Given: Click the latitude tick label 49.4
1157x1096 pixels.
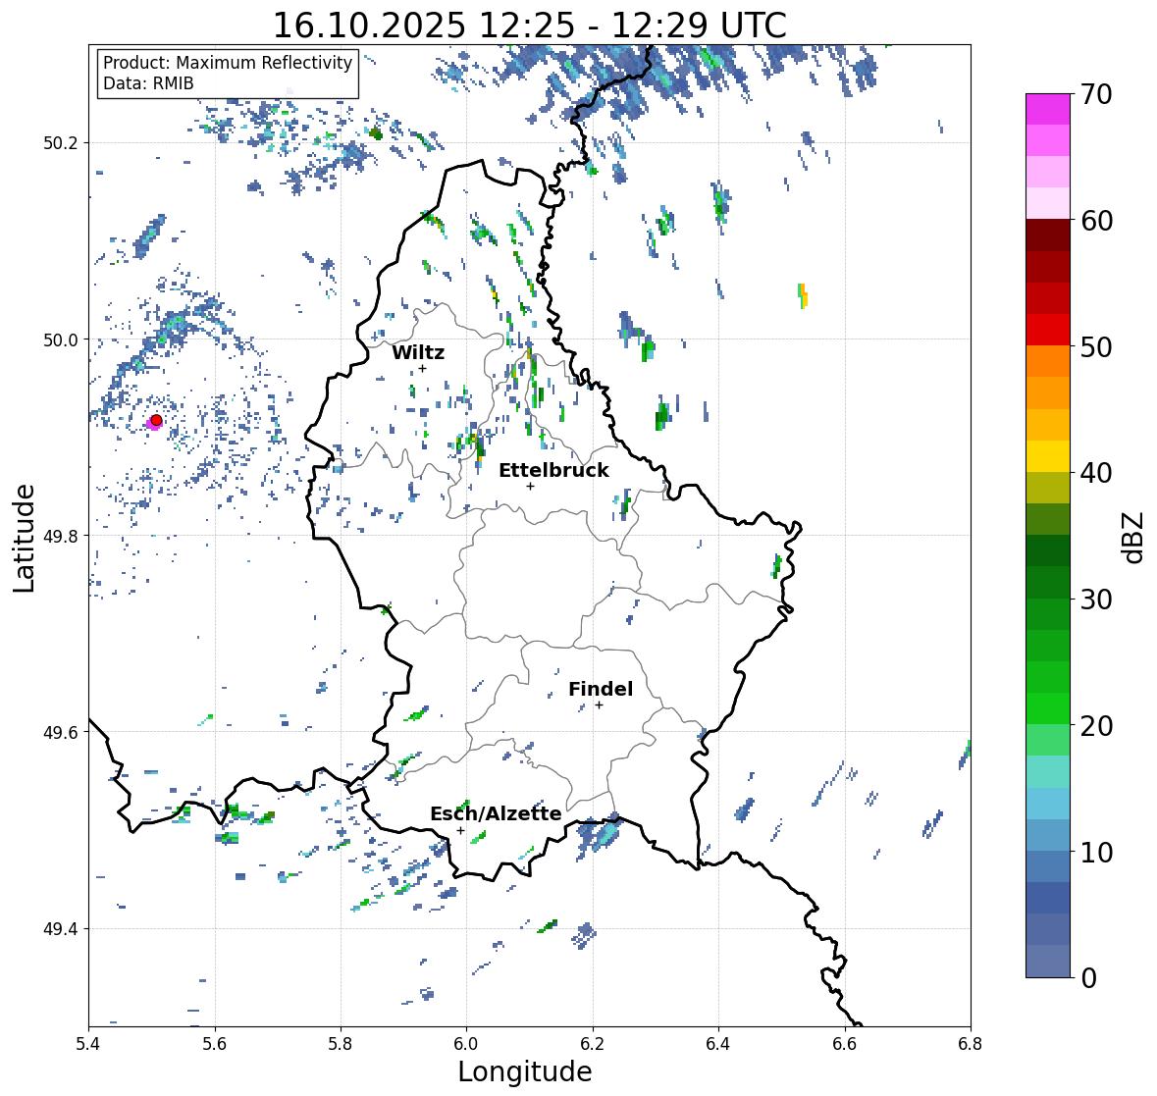Looking at the screenshot, I should tap(61, 929).
